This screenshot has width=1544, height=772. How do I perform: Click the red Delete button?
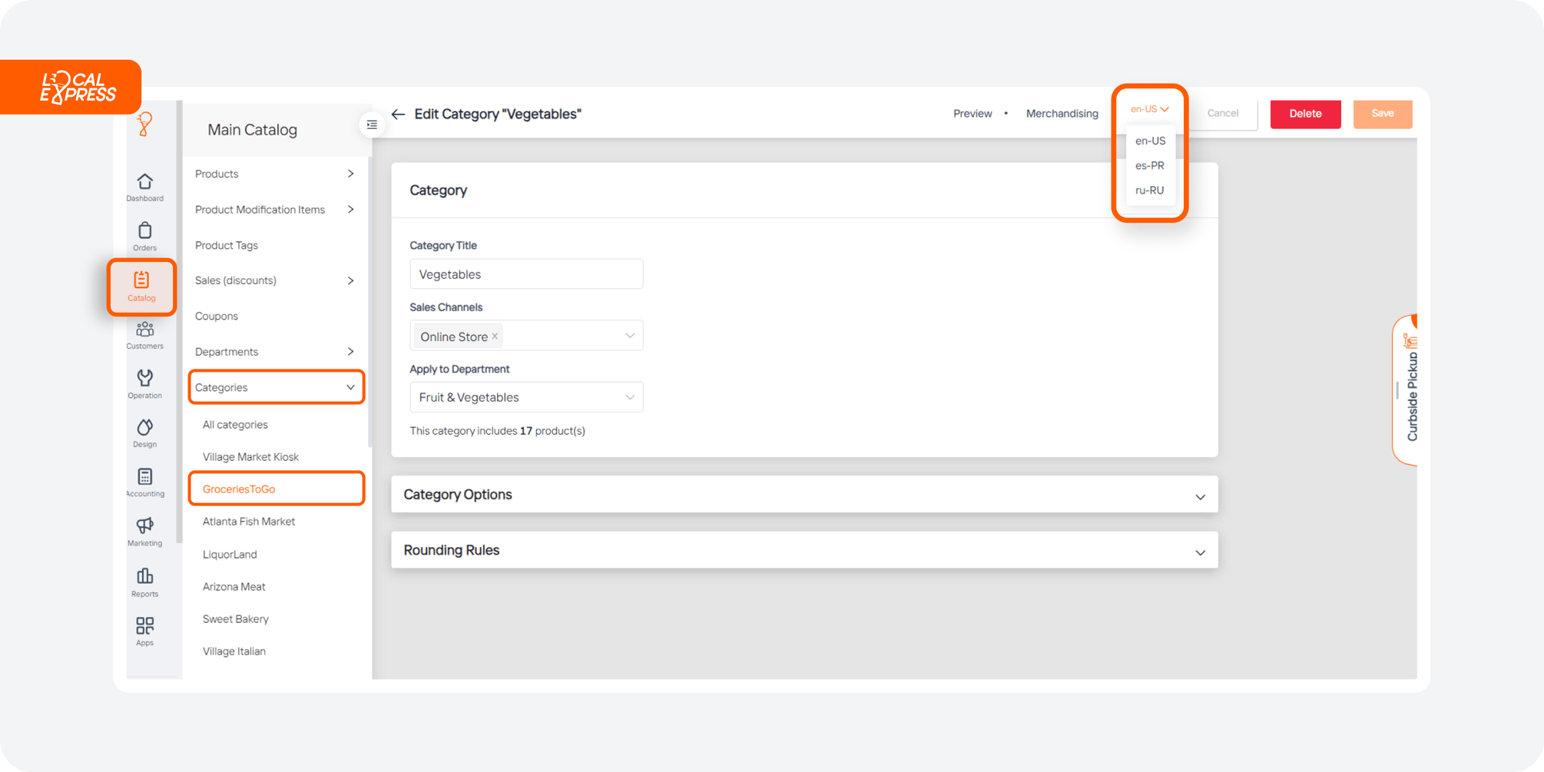[x=1304, y=114]
